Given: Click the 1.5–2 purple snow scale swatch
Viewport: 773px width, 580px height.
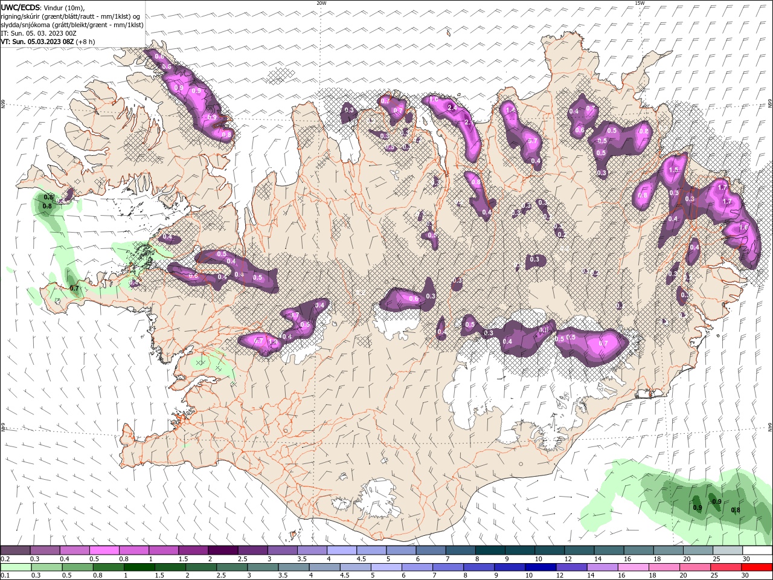Looking at the screenshot, I should [193, 550].
